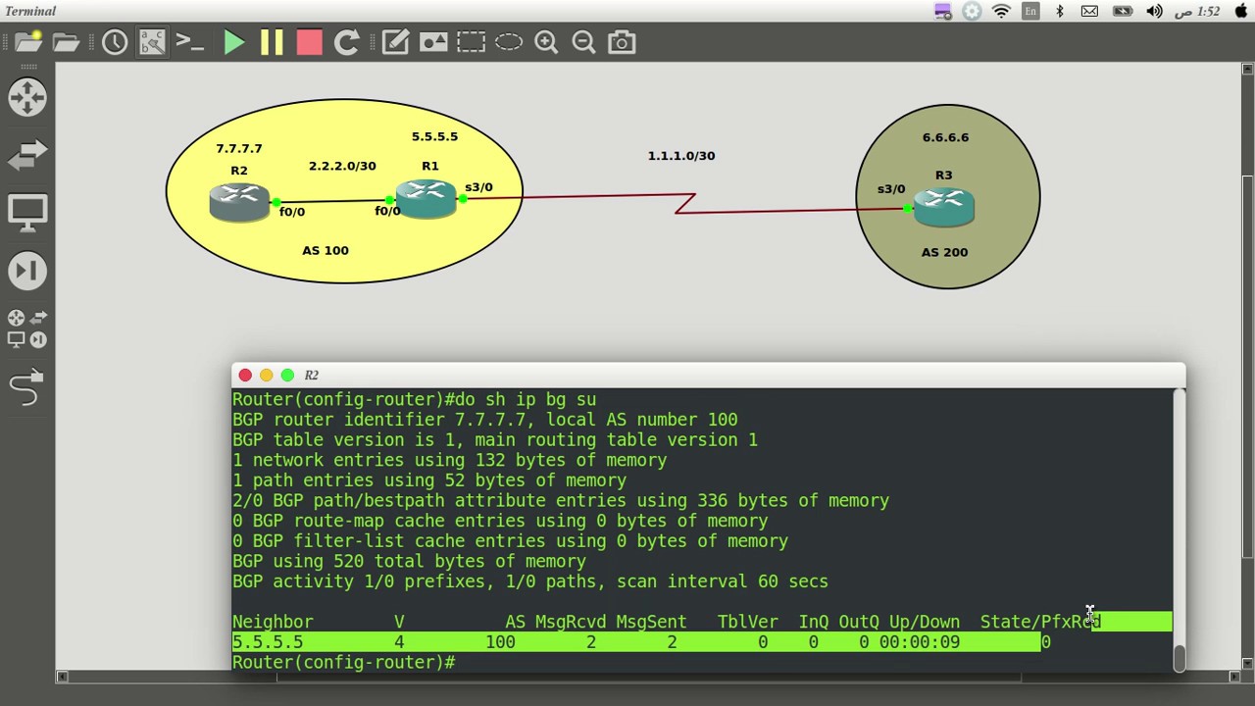
Task: Select the Add a link cable tool
Action: [27, 387]
